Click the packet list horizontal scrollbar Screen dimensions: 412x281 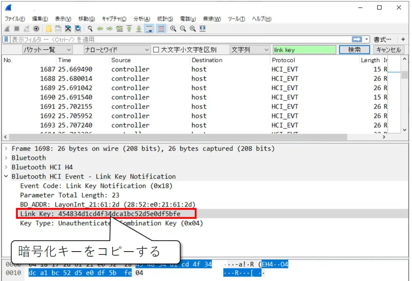point(193,137)
